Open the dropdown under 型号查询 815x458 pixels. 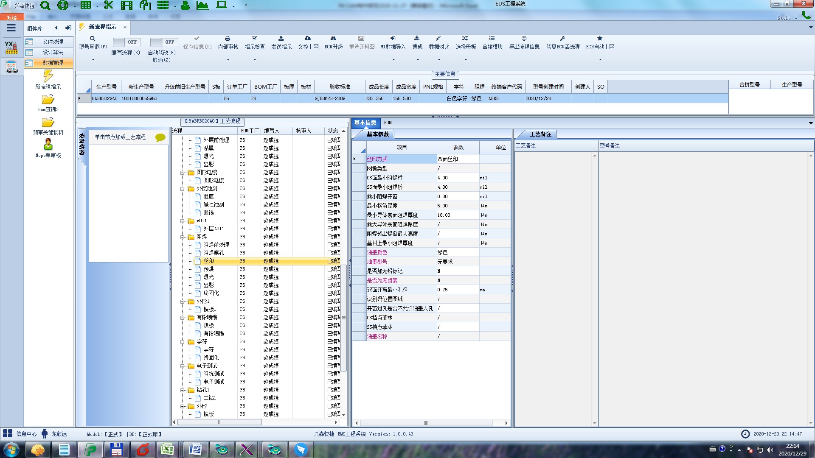tap(93, 59)
